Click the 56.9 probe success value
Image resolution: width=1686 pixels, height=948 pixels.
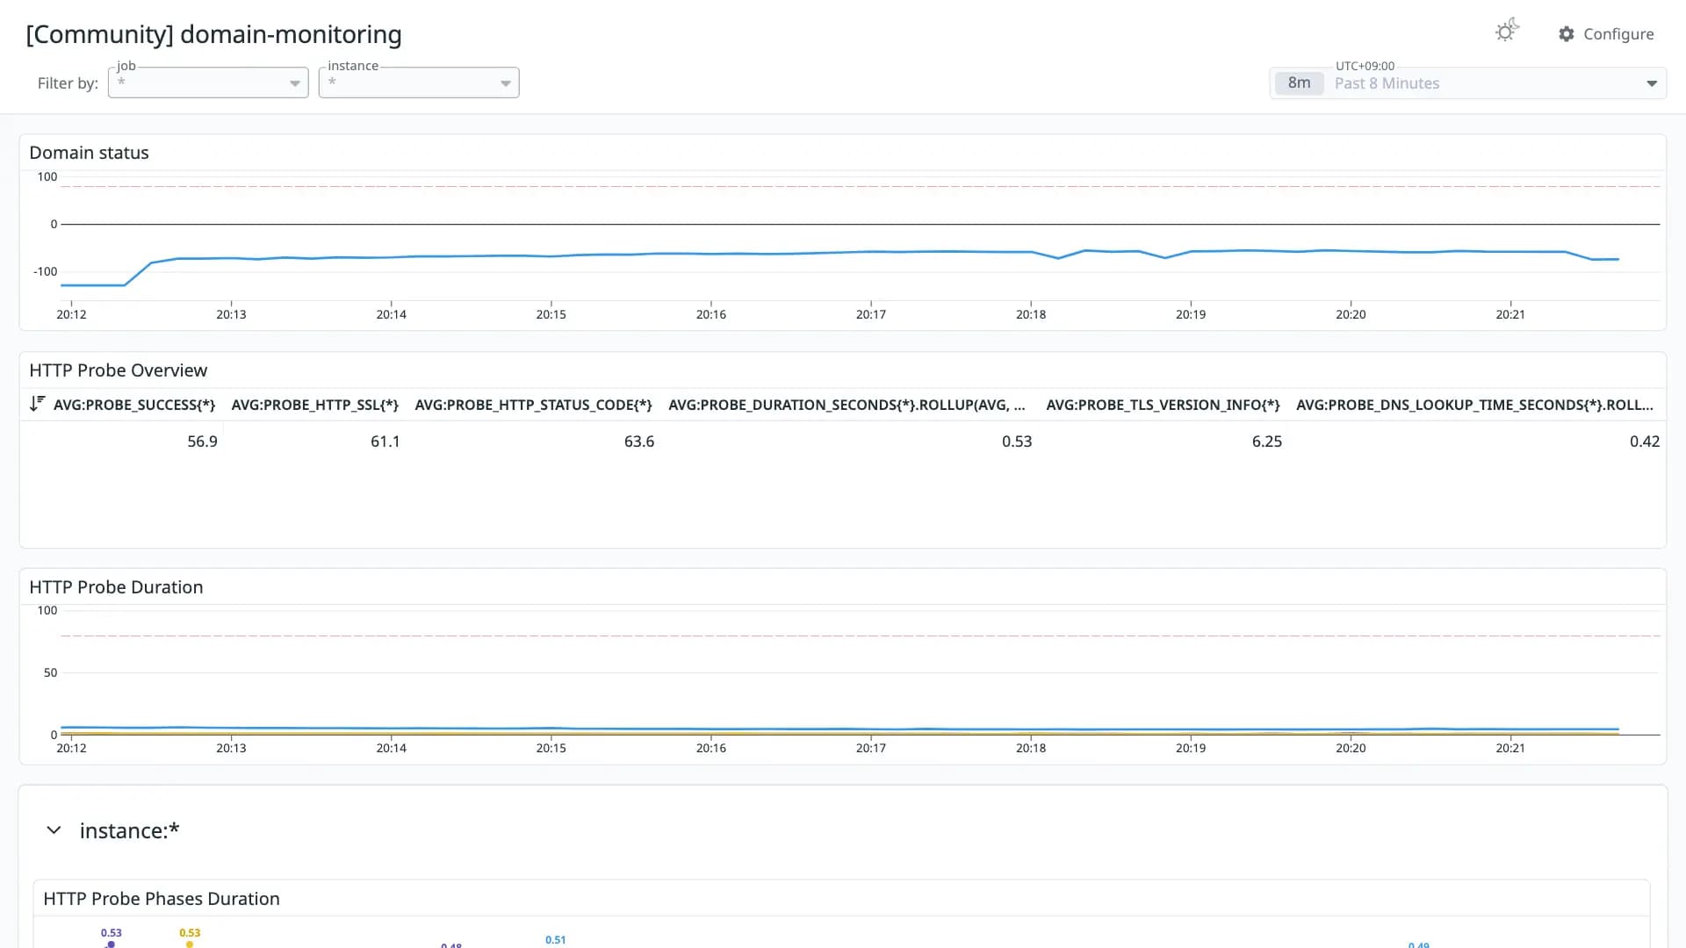pos(202,442)
